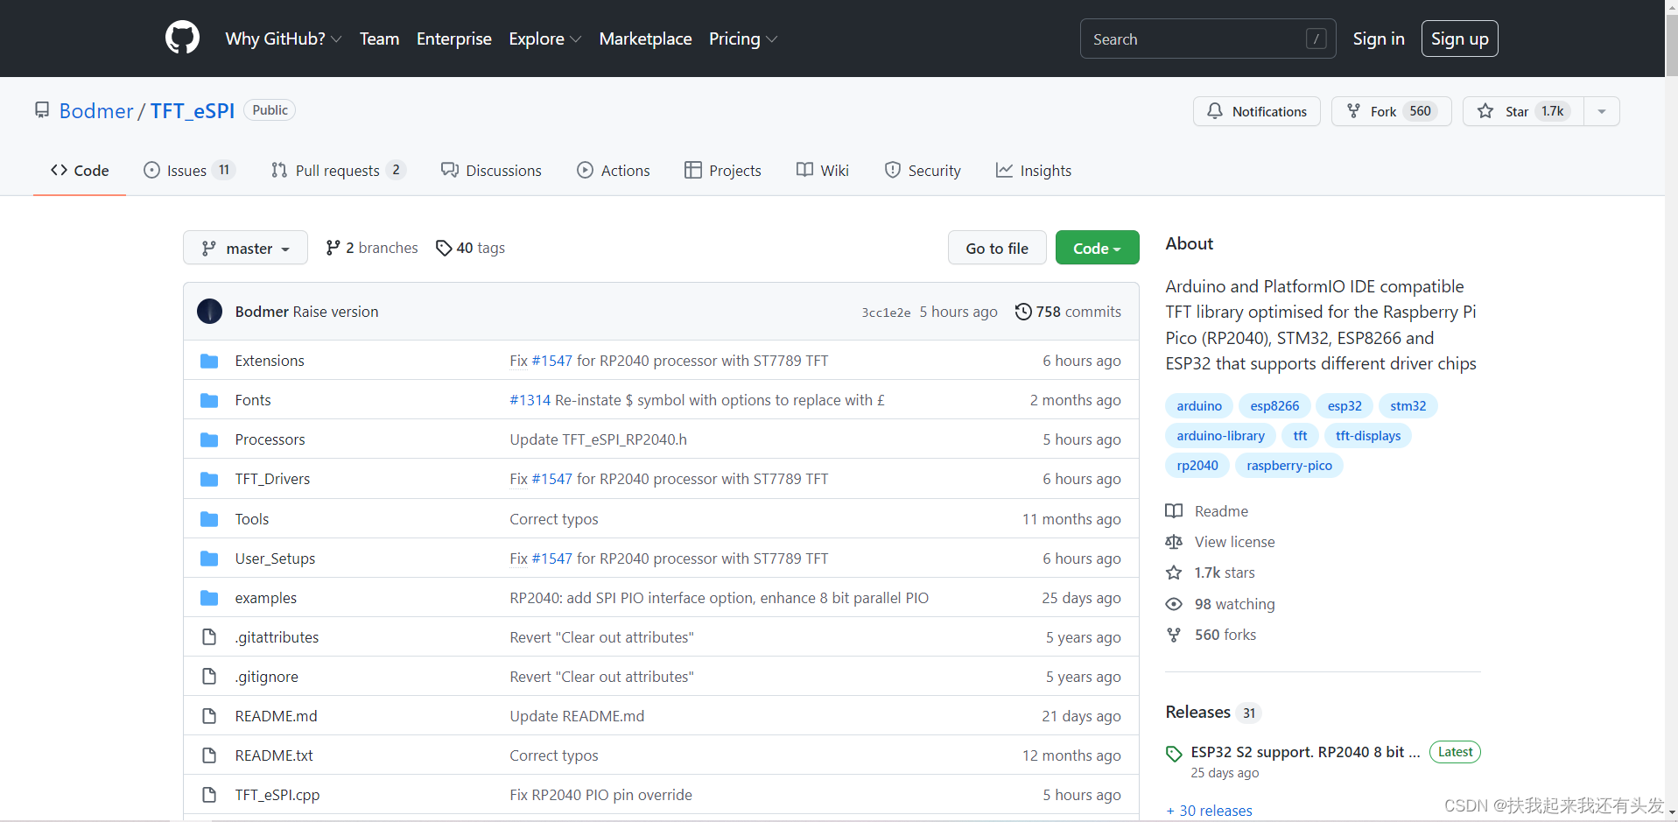Switch to the Wiki tab
Screen dimensions: 1678x822
822,171
